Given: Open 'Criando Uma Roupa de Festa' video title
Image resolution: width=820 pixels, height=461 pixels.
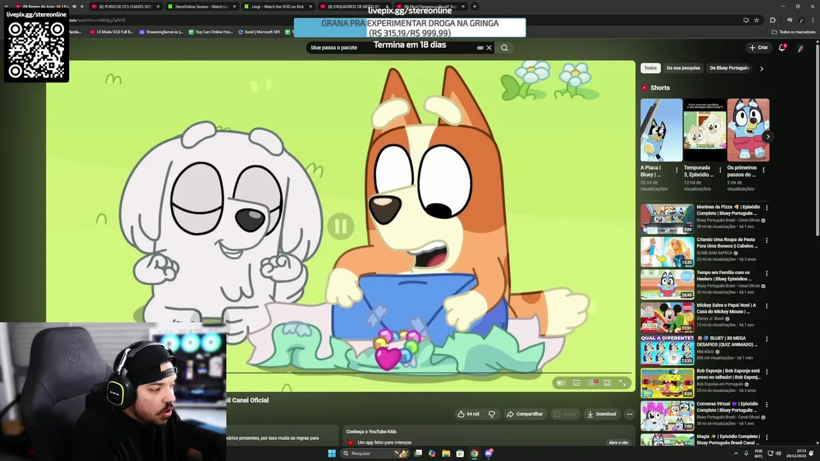Looking at the screenshot, I should 726,243.
